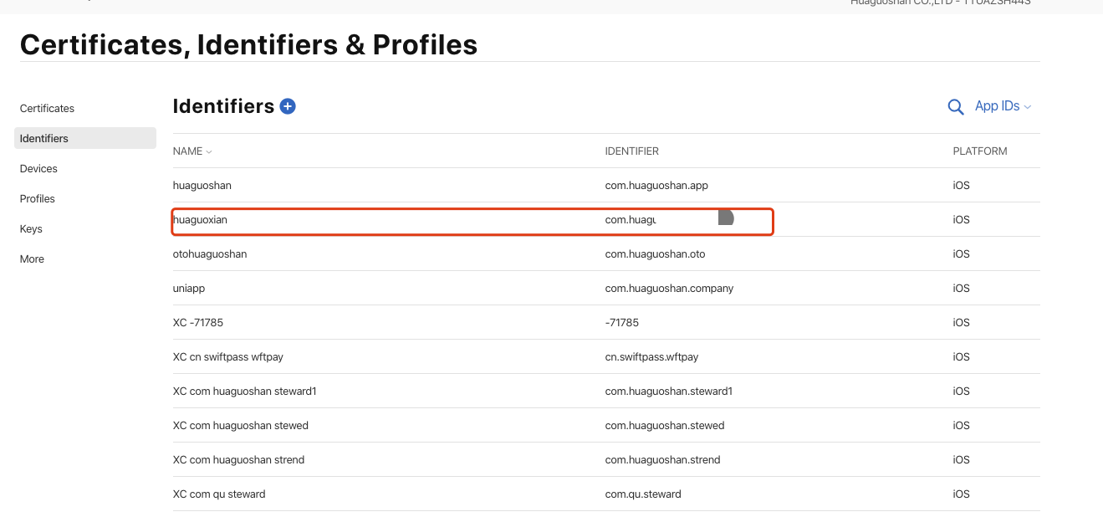Open the huaguoxian identifier row
The image size is (1103, 517).
pos(606,219)
